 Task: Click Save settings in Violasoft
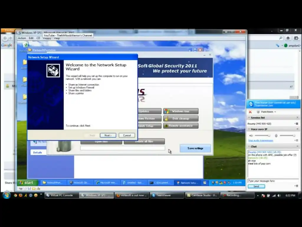click(x=195, y=148)
